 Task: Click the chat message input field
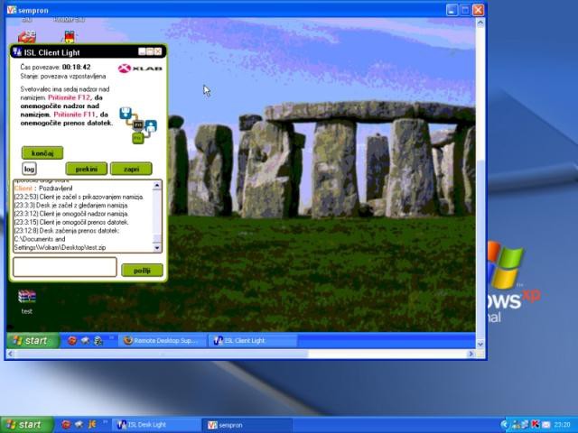click(64, 267)
